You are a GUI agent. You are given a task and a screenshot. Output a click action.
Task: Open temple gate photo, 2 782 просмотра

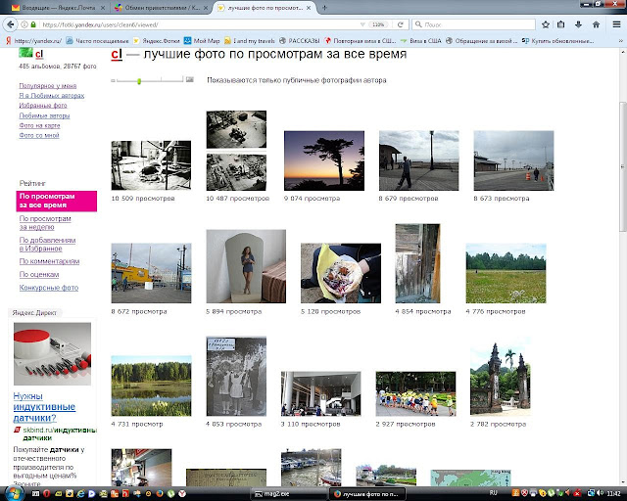point(501,377)
